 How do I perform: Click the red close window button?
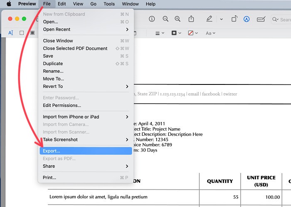click(x=10, y=19)
